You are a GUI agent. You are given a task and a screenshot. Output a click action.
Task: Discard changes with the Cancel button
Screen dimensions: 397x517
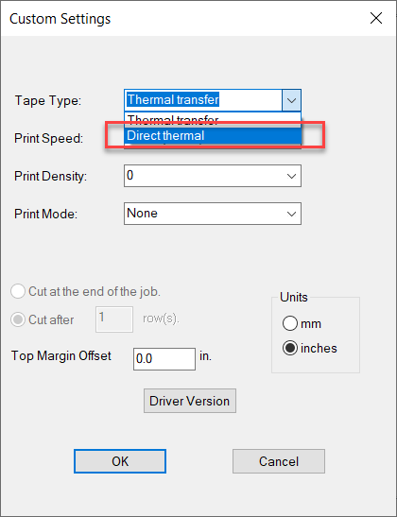tap(279, 461)
